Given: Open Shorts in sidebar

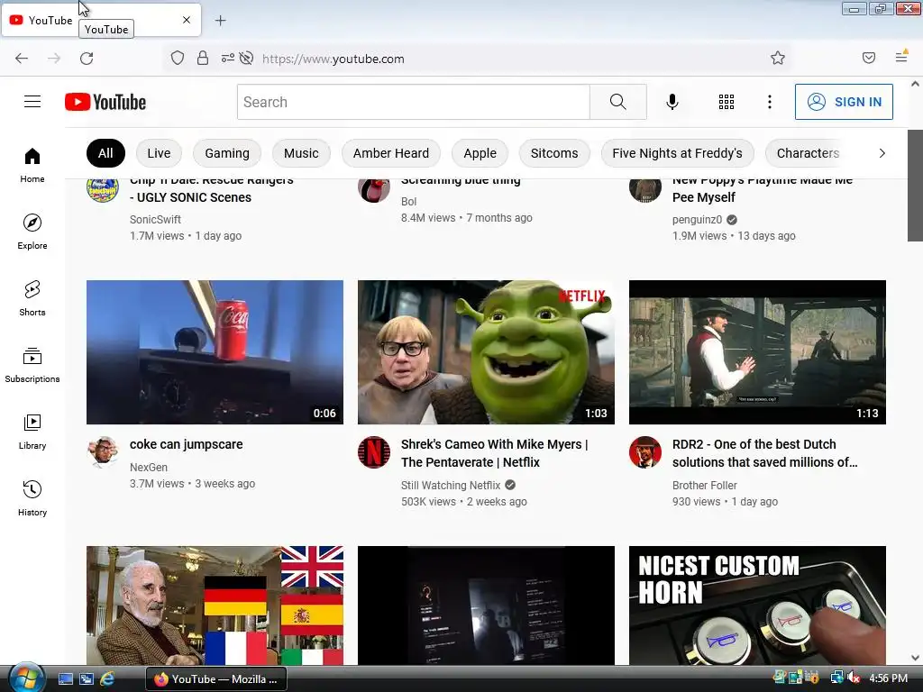Looking at the screenshot, I should coord(32,298).
